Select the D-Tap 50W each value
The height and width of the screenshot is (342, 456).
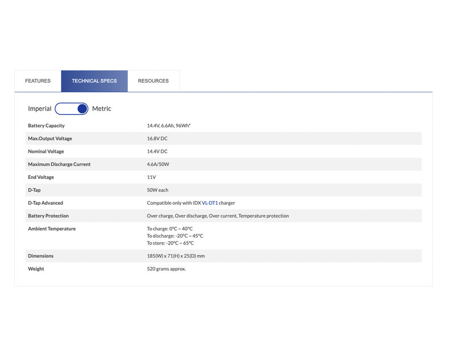point(158,190)
